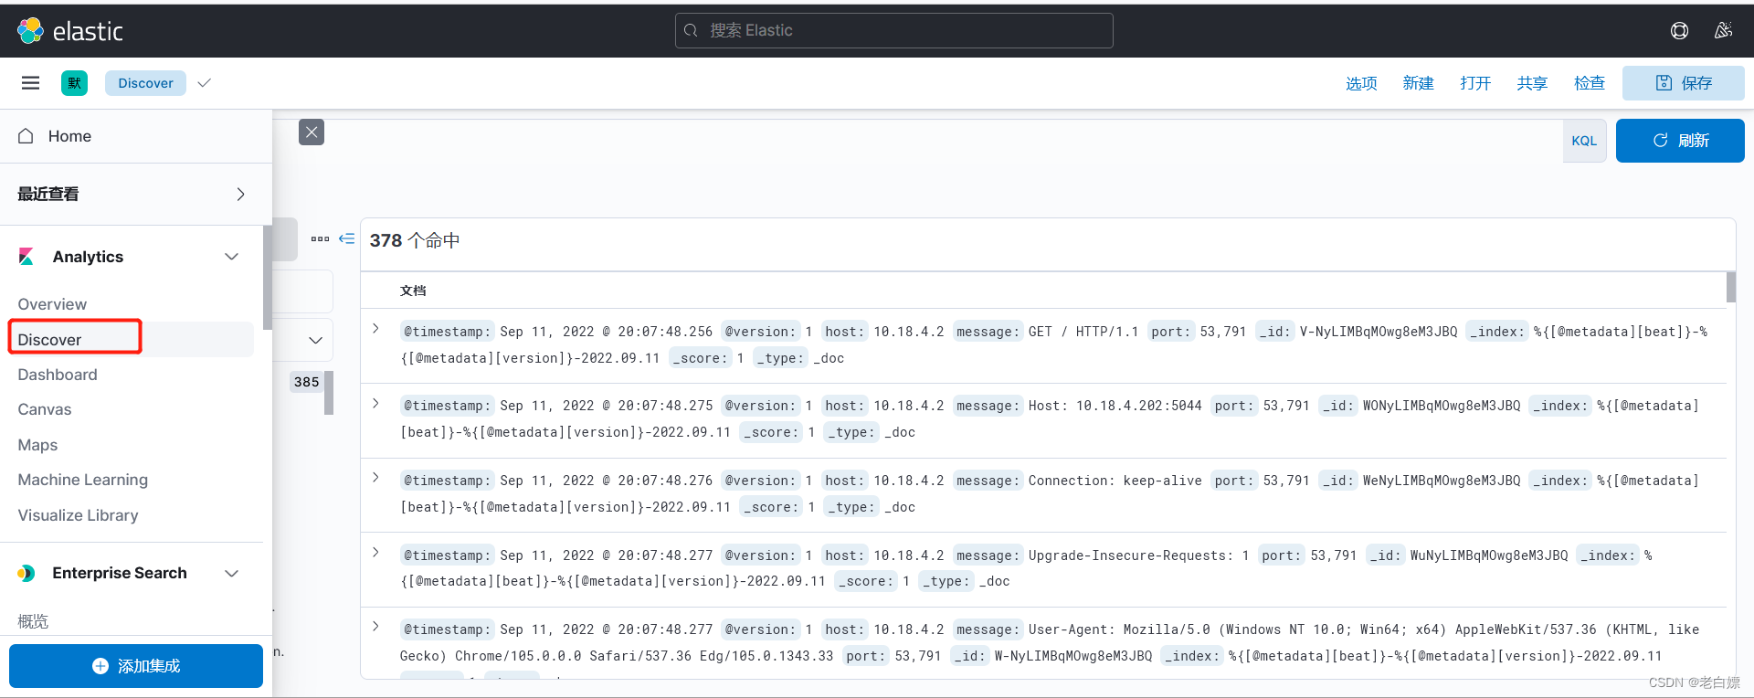Click the refresh circular arrow icon
Viewport: 1754px width, 698px height.
(x=1661, y=141)
